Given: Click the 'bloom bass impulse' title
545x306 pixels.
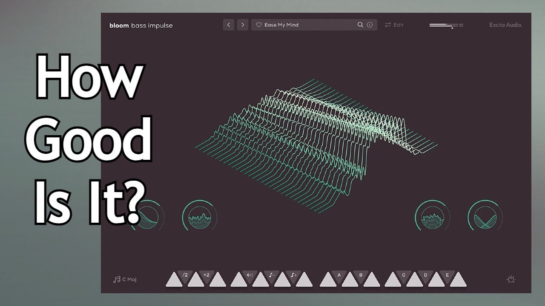Looking at the screenshot, I should (x=141, y=25).
